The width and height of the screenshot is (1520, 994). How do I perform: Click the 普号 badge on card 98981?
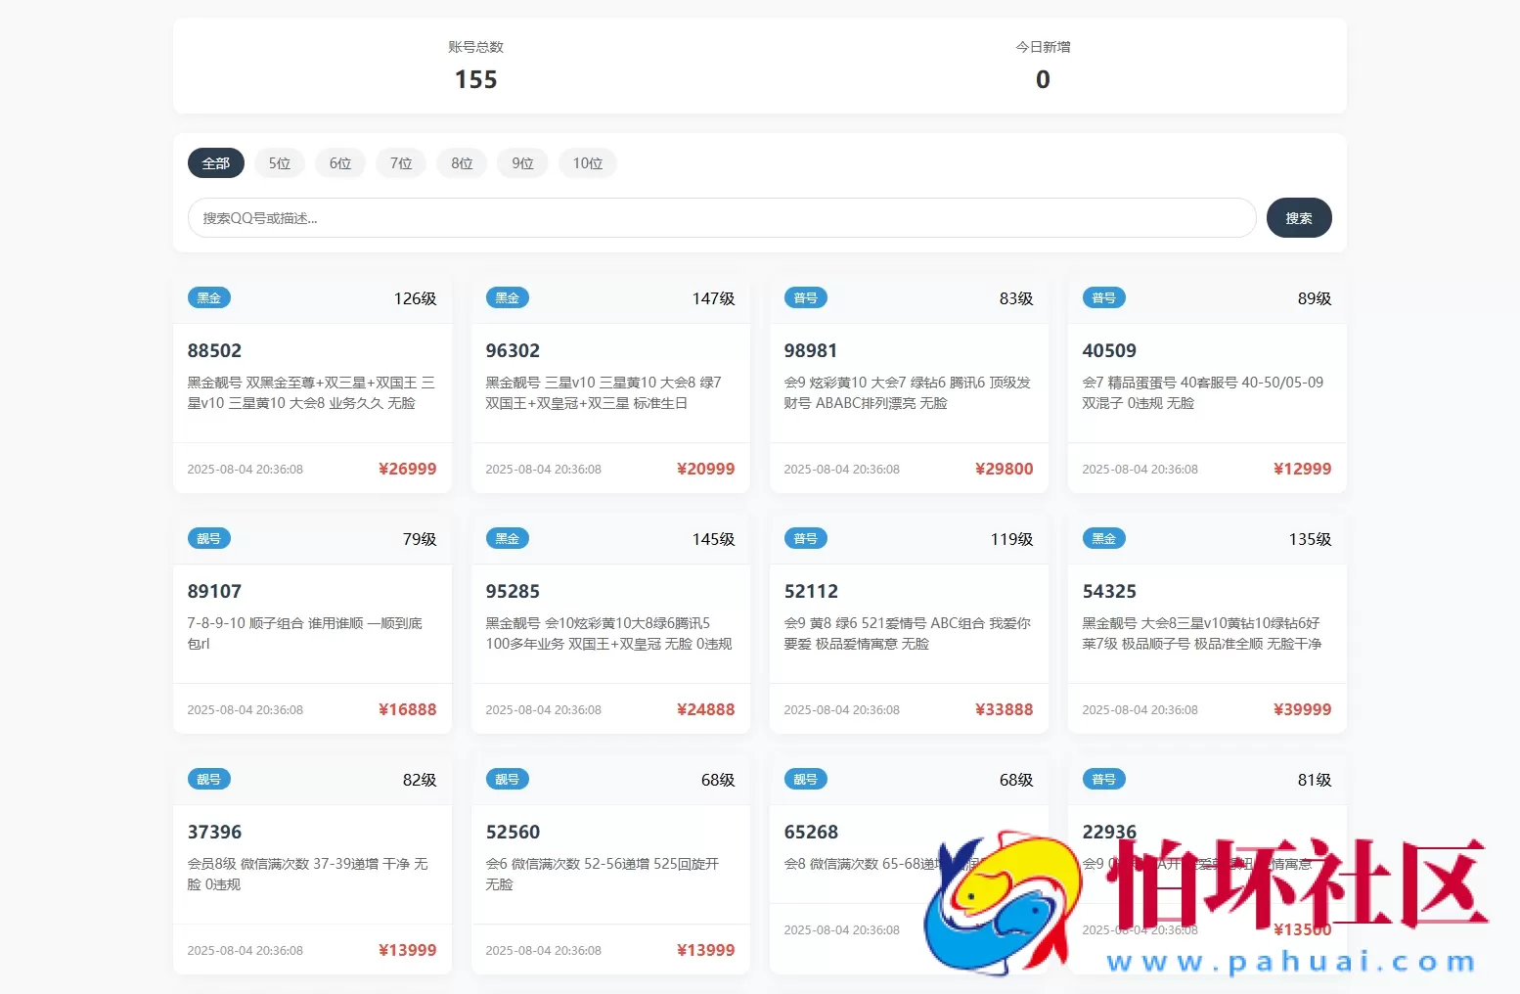tap(805, 297)
